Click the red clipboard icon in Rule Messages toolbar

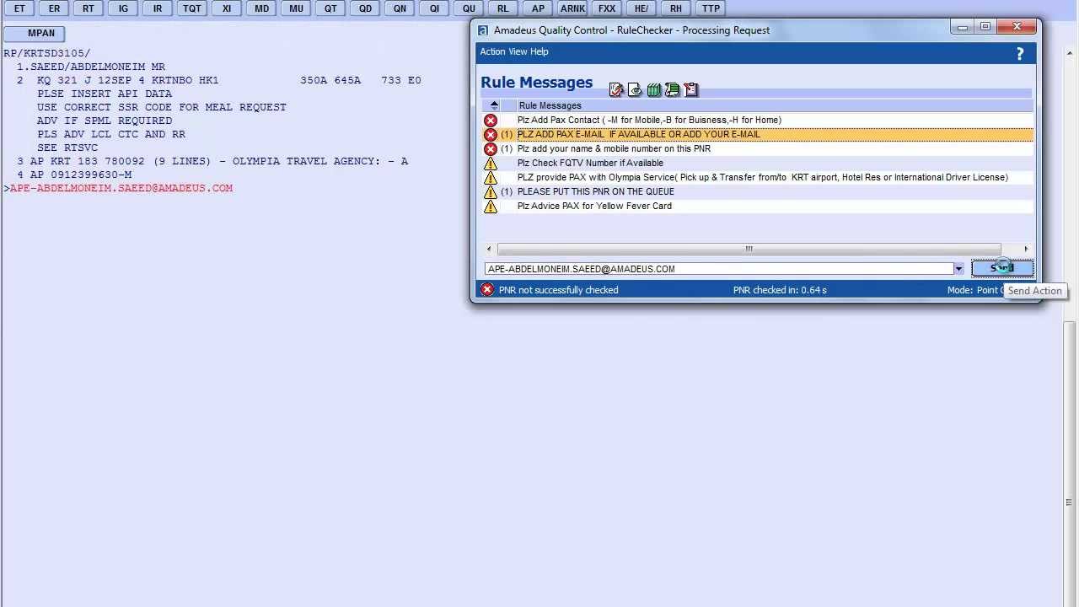point(691,89)
